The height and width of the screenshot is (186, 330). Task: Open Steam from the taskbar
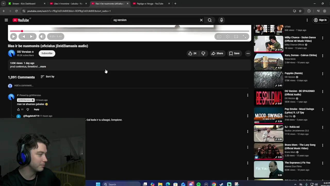[x=221, y=184]
